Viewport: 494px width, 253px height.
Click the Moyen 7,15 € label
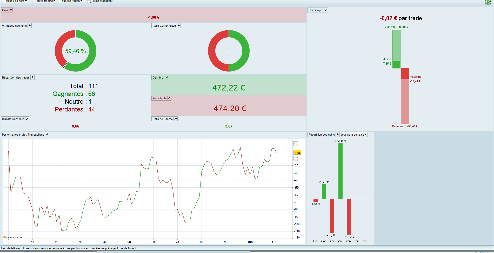click(x=387, y=61)
